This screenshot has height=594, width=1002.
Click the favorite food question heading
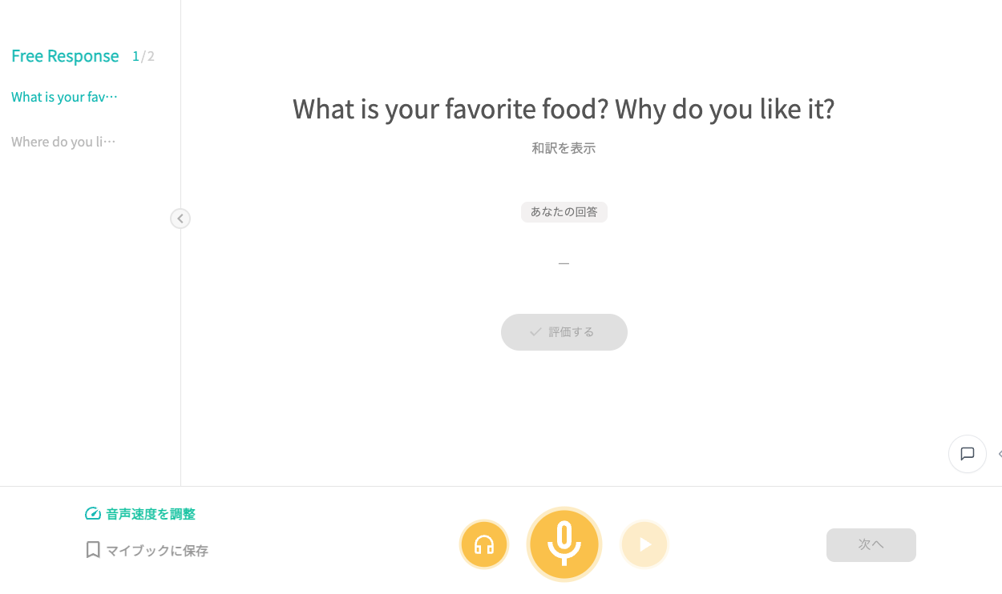(564, 109)
